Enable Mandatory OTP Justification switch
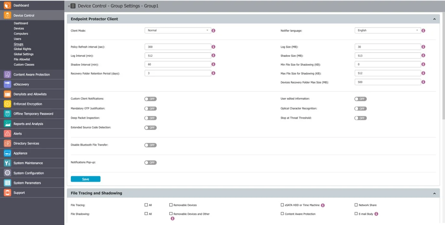 [x=150, y=109]
